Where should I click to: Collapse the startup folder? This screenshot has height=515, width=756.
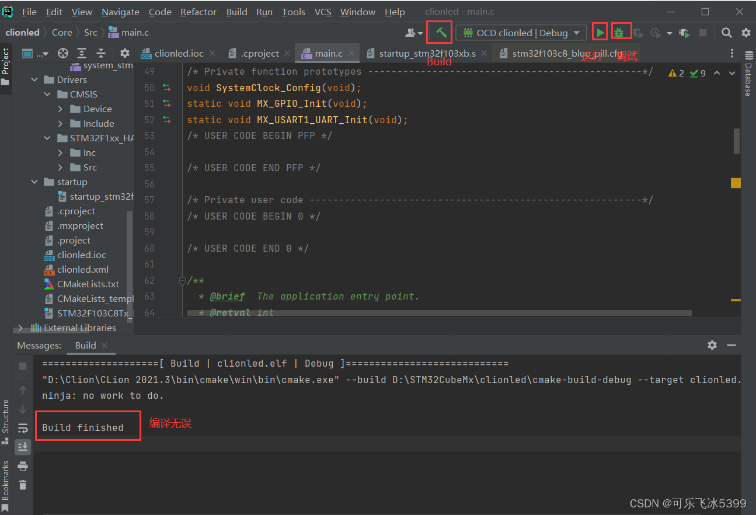click(x=35, y=182)
